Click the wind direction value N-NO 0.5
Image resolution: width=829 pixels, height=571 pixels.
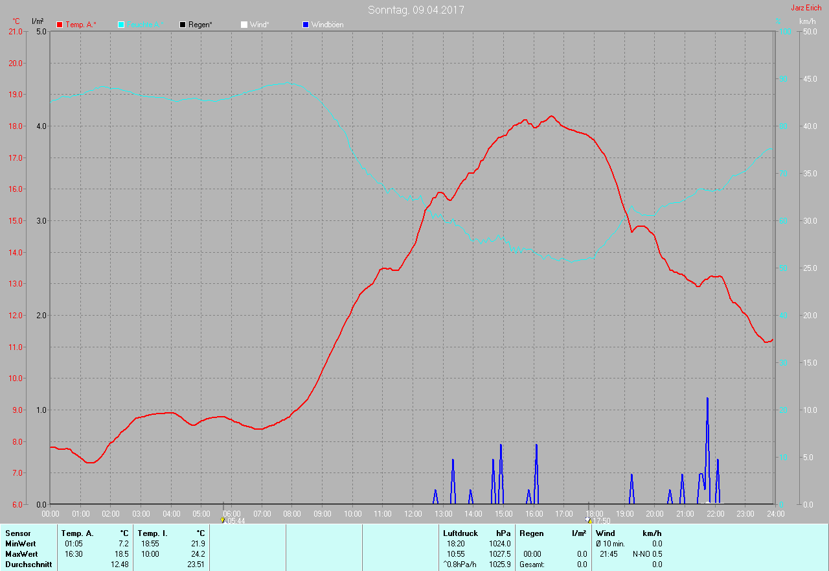pos(648,554)
